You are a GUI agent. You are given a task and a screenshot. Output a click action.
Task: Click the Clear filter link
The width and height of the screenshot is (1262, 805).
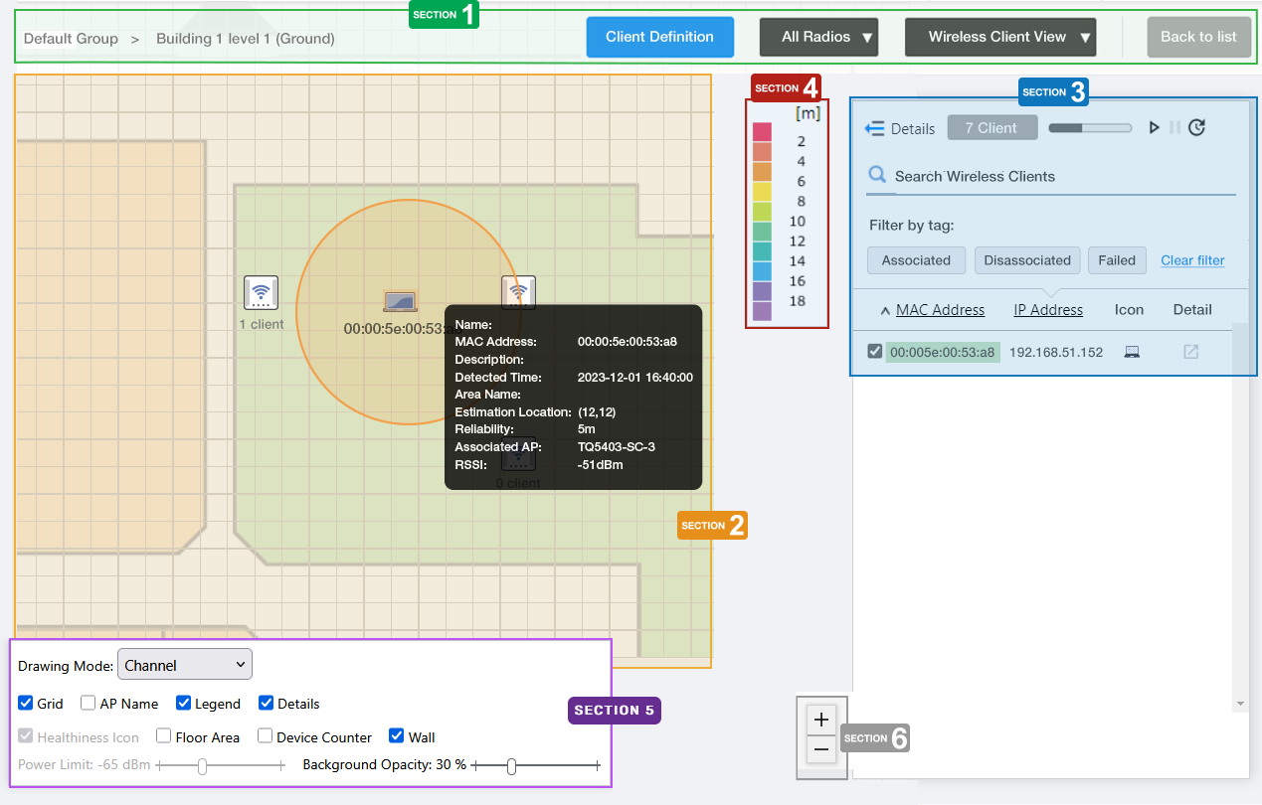pyautogui.click(x=1192, y=260)
